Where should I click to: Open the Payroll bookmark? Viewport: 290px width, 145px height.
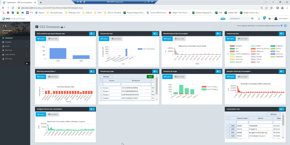[40, 13]
